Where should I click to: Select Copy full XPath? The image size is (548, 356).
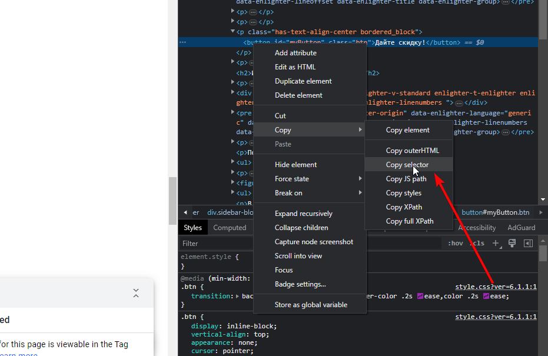coord(408,221)
